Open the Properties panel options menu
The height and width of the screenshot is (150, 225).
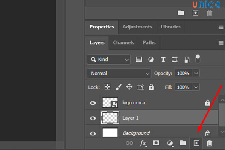click(x=221, y=27)
